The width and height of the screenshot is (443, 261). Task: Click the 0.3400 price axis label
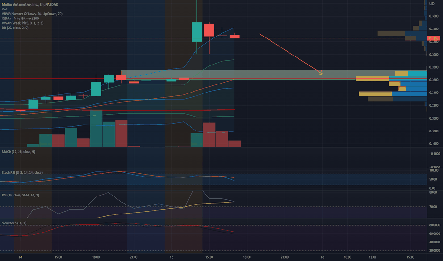click(x=434, y=29)
